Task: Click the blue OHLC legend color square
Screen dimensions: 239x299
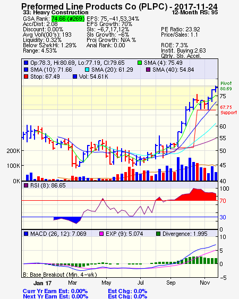Action: tap(26, 63)
